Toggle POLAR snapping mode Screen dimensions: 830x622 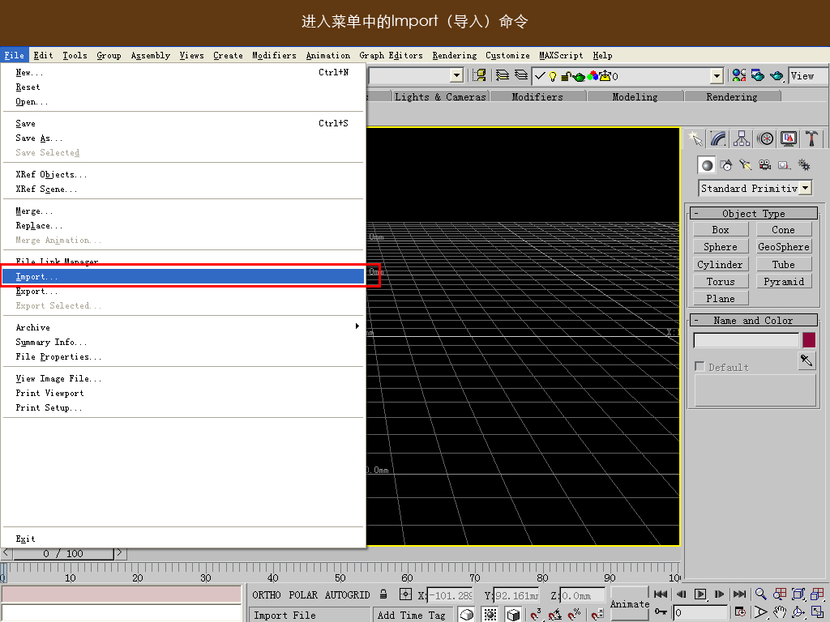(303, 595)
